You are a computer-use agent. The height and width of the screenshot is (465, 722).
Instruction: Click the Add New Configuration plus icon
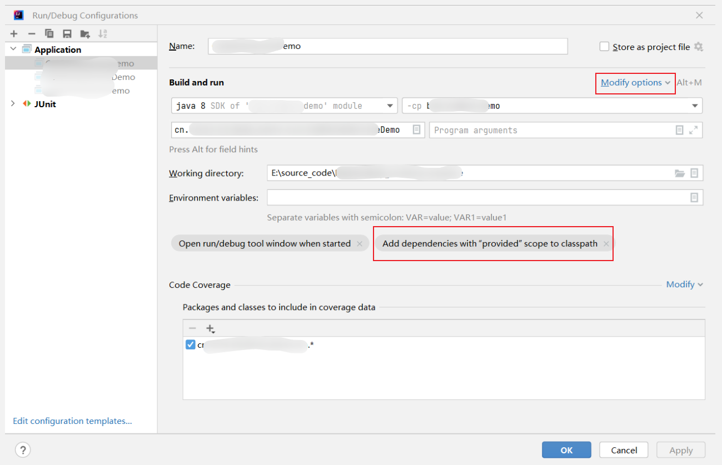click(14, 34)
